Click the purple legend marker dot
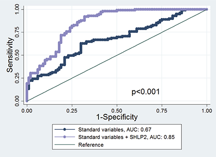216x157 pixels. click(x=64, y=137)
